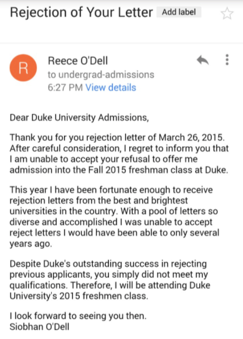This screenshot has width=243, height=339.
Task: Click 'I look forward to seeing you then.'
Action: 78,316
